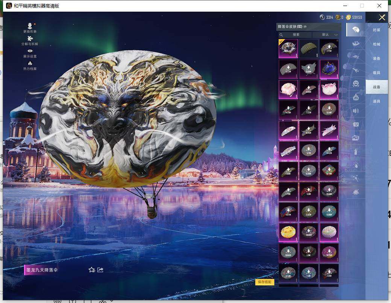Click the search field labeled 搜索
Screen dimensions: 391x303
pyautogui.click(x=295, y=35)
